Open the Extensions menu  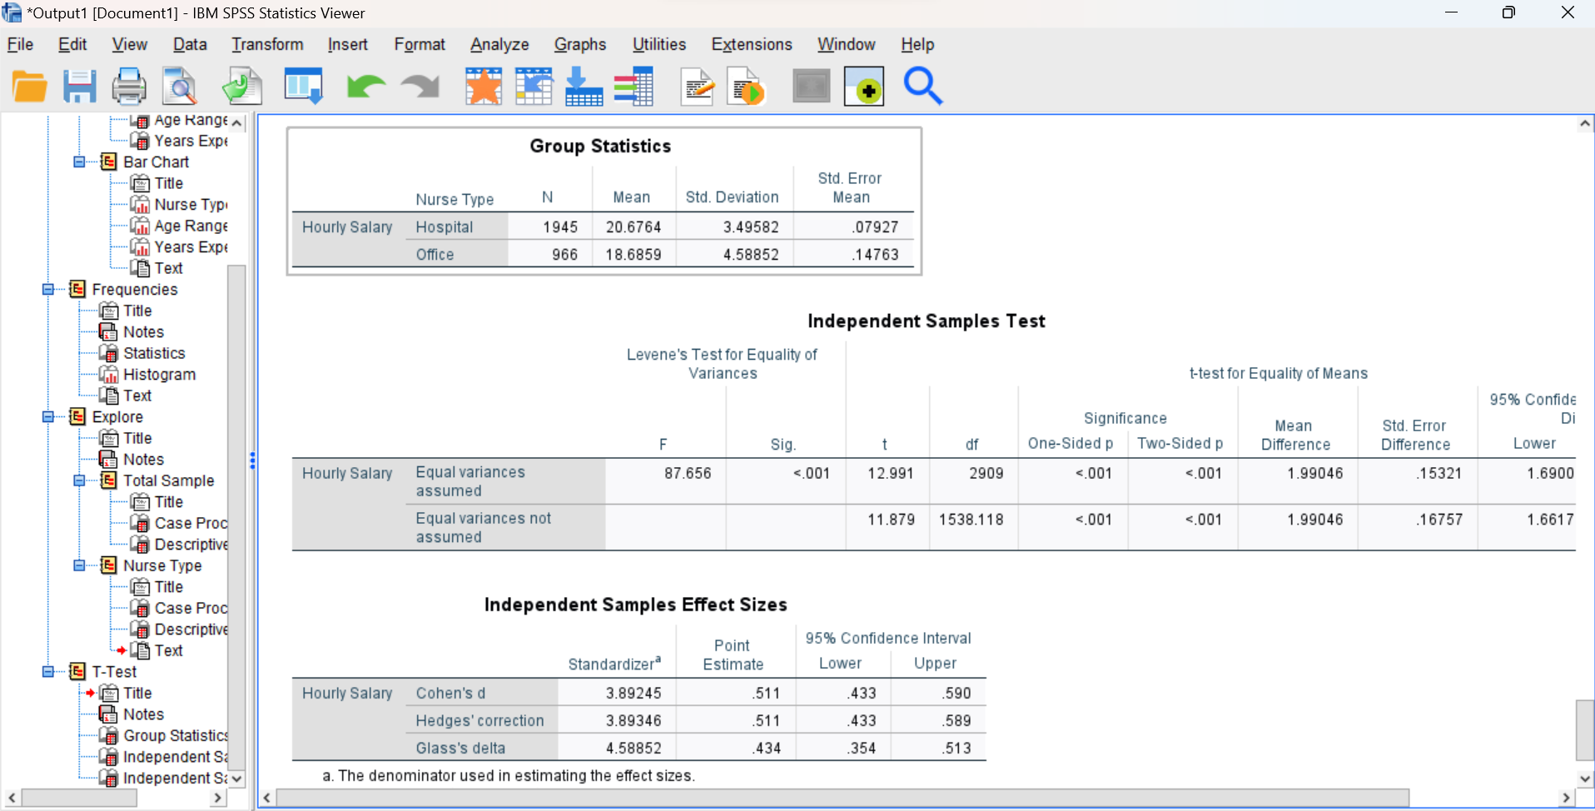pos(752,44)
